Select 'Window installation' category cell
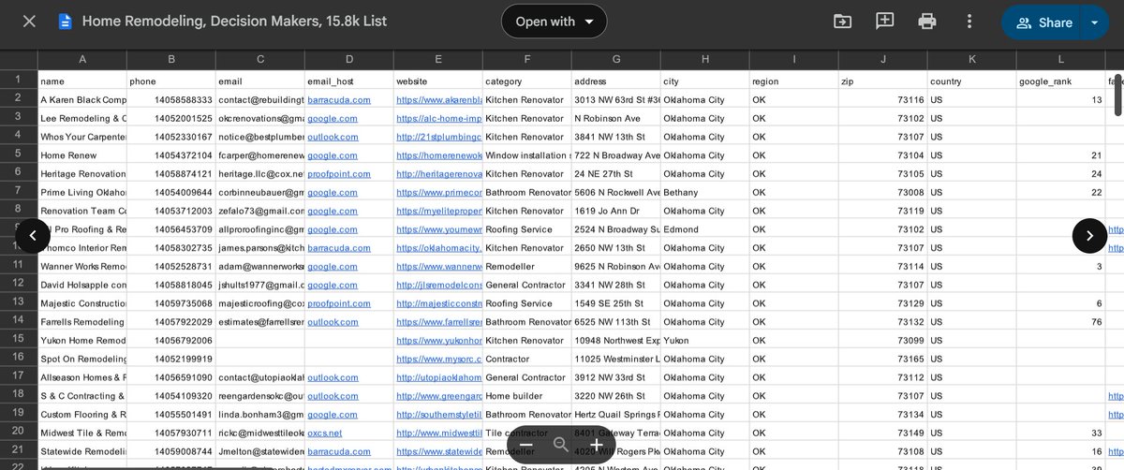Image resolution: width=1124 pixels, height=470 pixels. click(526, 155)
